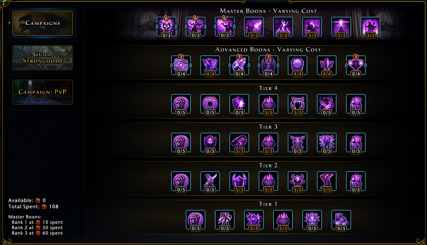Select the spiked crown Tier 1 boon
Image resolution: width=427 pixels, height=245 pixels.
[x=312, y=220]
